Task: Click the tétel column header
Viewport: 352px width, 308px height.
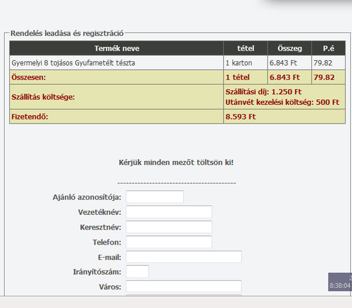Action: click(245, 49)
